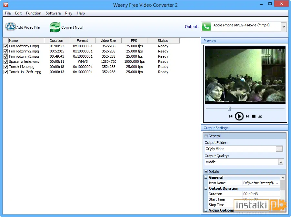The height and width of the screenshot is (217, 291).
Task: Click the preview seek slider thumb
Action: coord(229,108)
